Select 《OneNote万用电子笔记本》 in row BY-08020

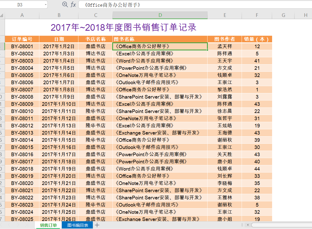pyautogui.click(x=160, y=183)
